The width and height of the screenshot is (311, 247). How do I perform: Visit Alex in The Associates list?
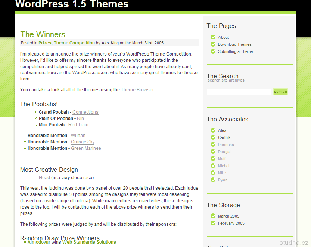[222, 130]
